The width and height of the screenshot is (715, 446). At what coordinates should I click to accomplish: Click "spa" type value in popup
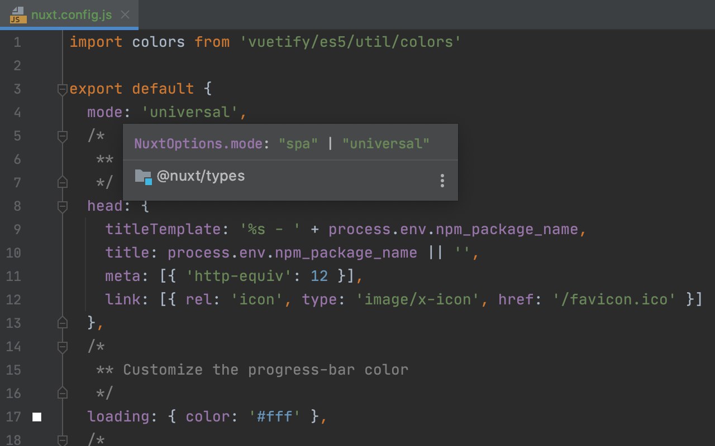tap(298, 144)
